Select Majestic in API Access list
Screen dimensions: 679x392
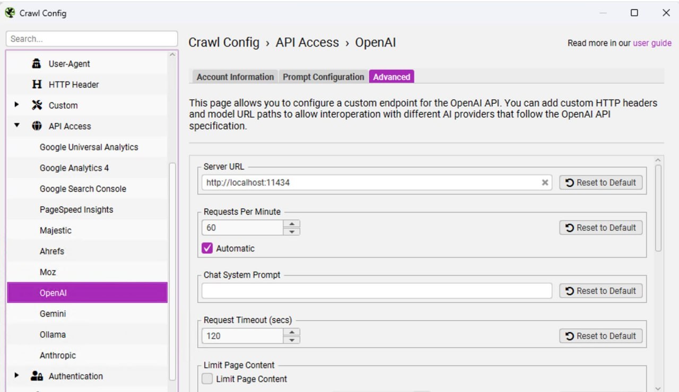87,230
